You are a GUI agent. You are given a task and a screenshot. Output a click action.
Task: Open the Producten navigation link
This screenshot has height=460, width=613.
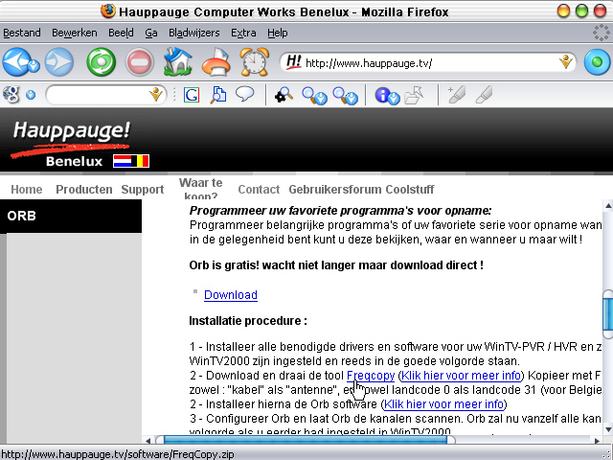(x=84, y=190)
